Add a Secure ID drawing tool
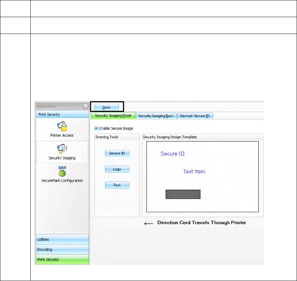Viewport: 297px width, 281px height. pos(117,153)
